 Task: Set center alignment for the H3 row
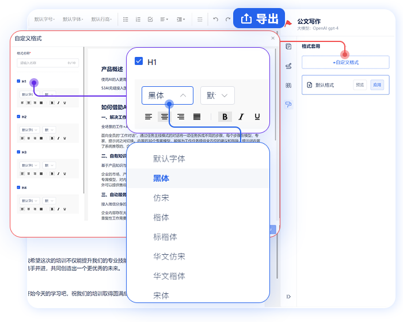point(29,174)
